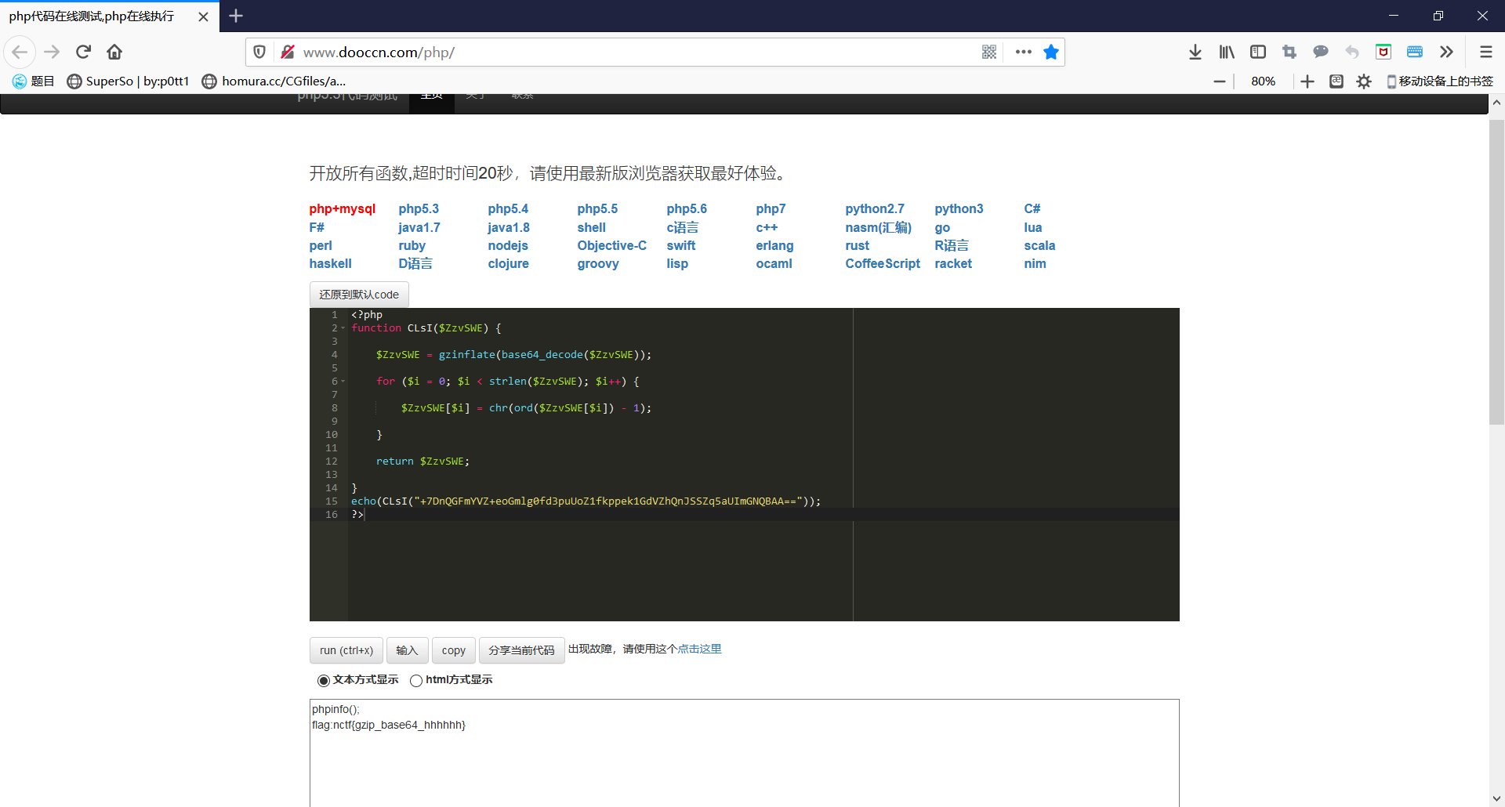Choose the haskell language link
The width and height of the screenshot is (1505, 807).
click(x=330, y=264)
